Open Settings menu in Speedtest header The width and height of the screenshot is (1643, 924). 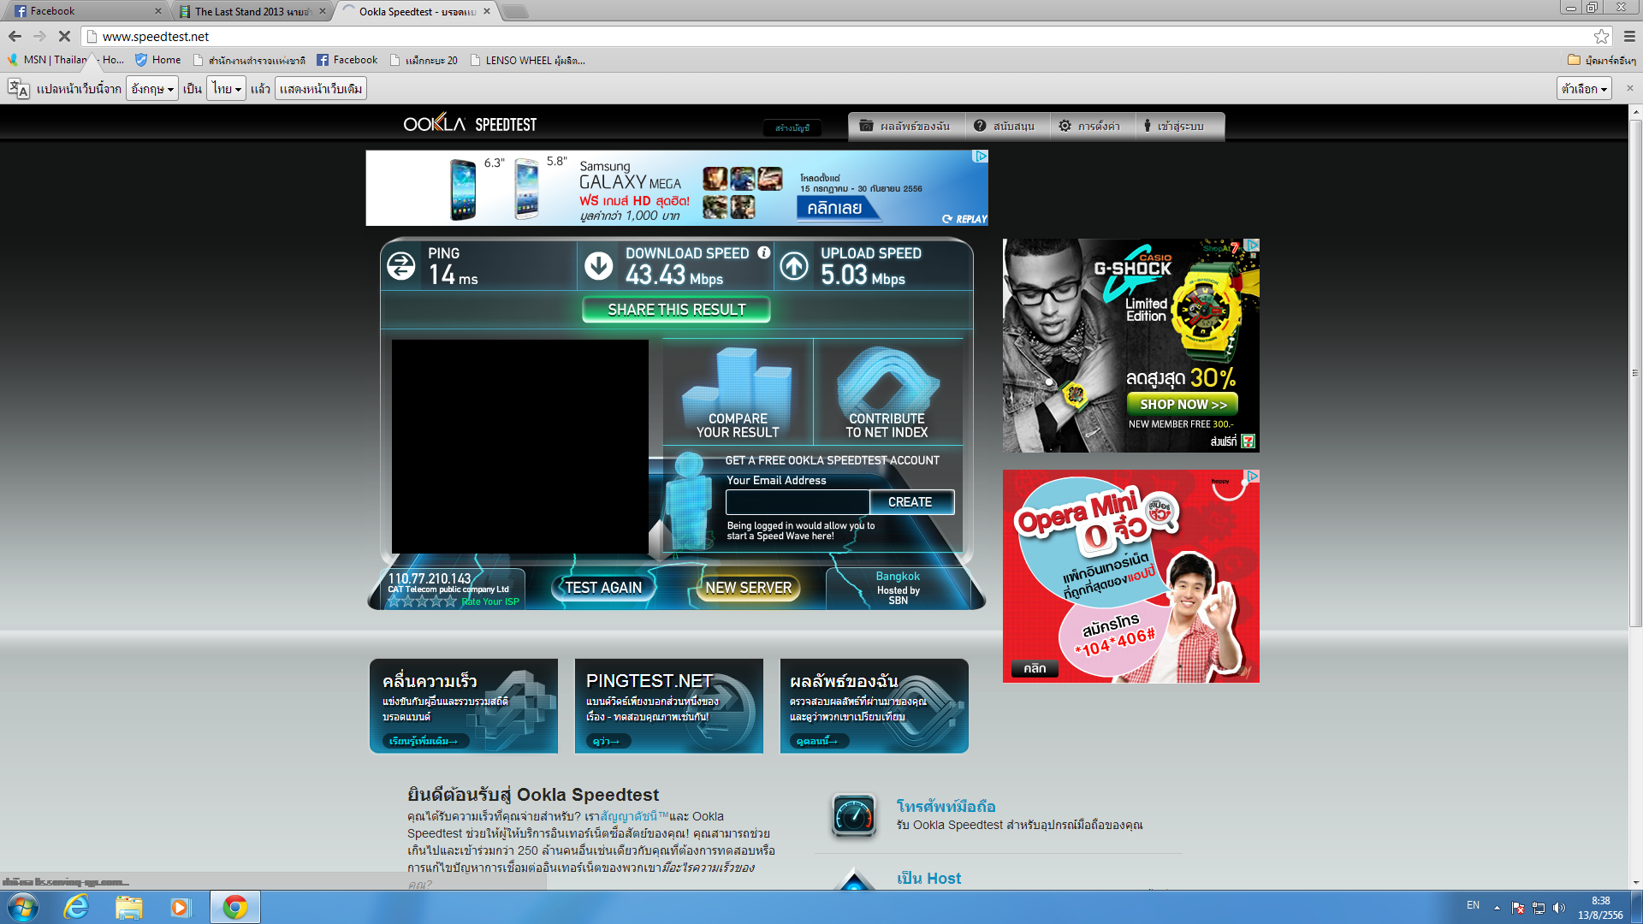pos(1088,126)
